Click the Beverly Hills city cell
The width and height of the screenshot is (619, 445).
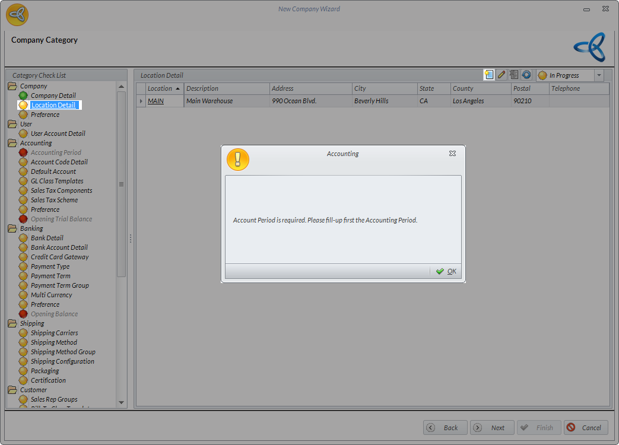tap(385, 101)
